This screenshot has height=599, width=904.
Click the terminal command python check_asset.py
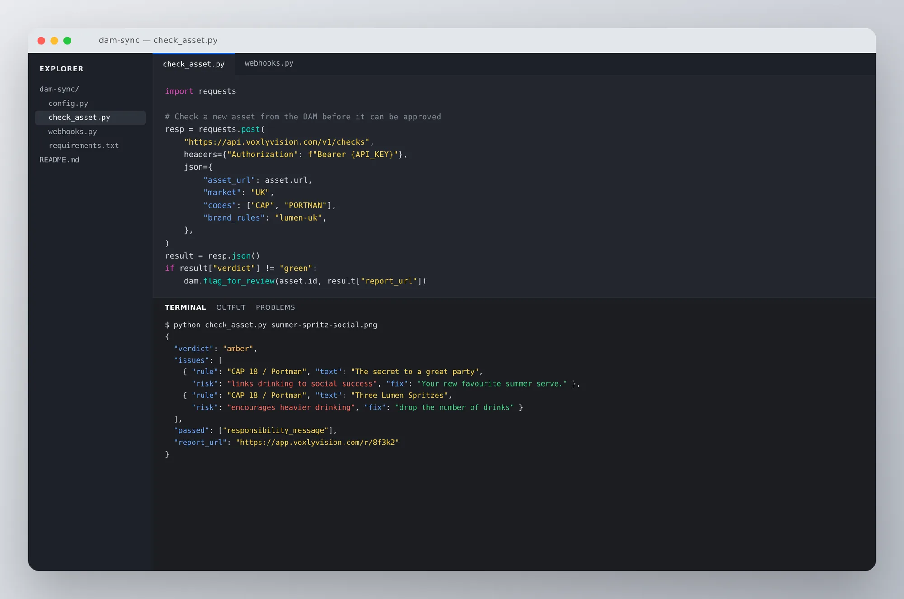[271, 325]
